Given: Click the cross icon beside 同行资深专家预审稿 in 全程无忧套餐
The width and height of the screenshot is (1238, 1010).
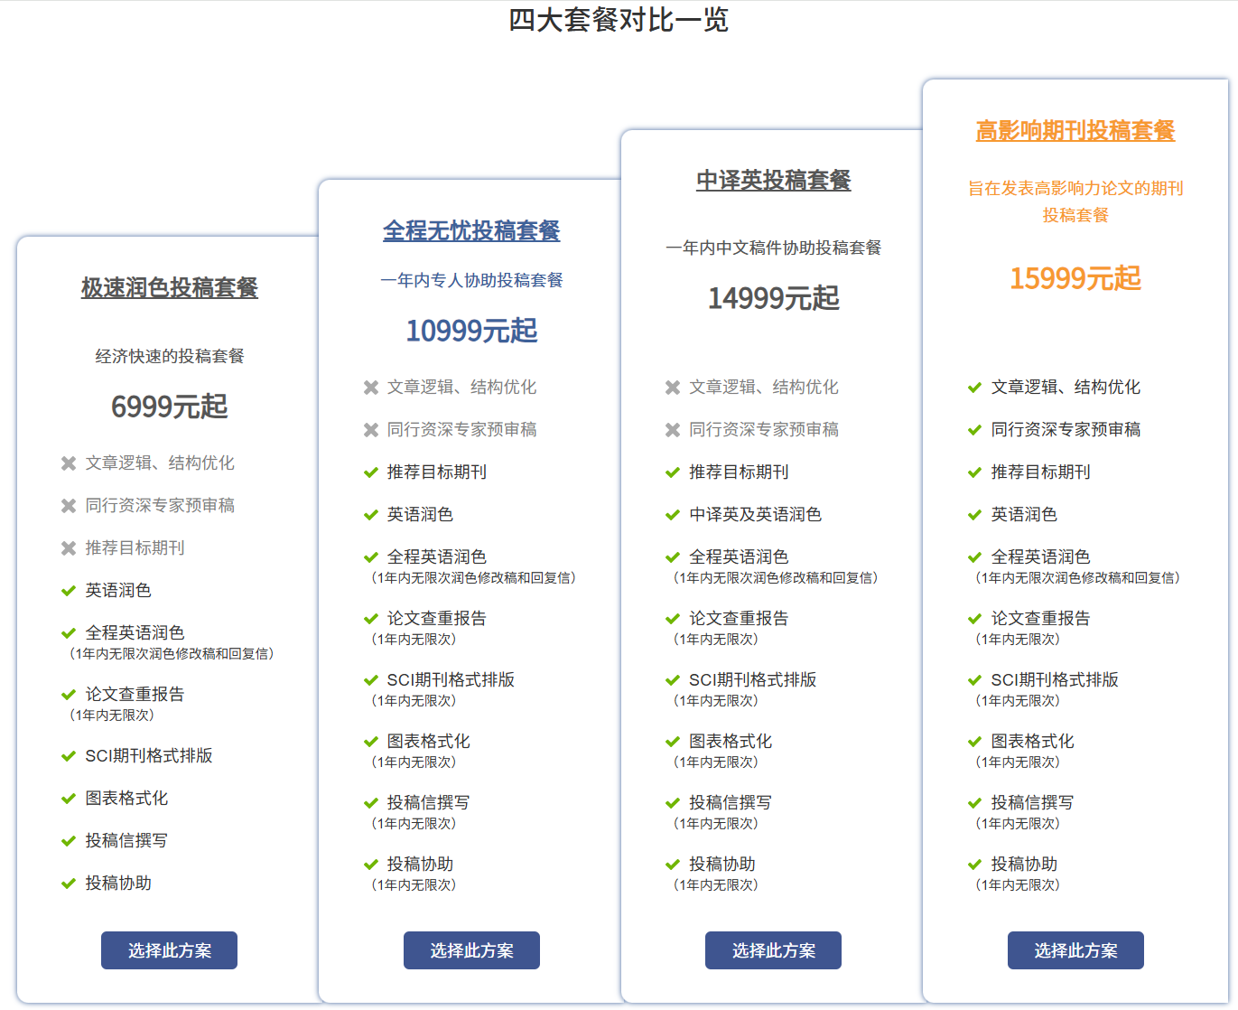Looking at the screenshot, I should tap(371, 429).
